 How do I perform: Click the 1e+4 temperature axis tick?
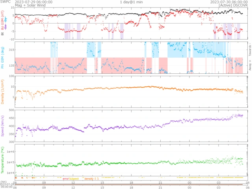(11, 173)
